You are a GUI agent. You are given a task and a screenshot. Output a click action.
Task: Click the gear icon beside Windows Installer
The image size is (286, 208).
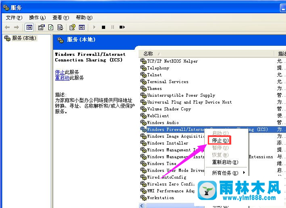click(143, 143)
